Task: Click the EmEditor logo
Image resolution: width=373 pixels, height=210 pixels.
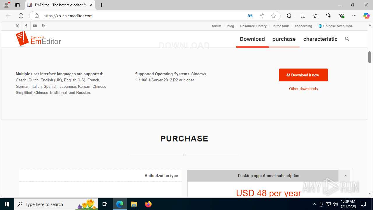Action: coord(38,39)
